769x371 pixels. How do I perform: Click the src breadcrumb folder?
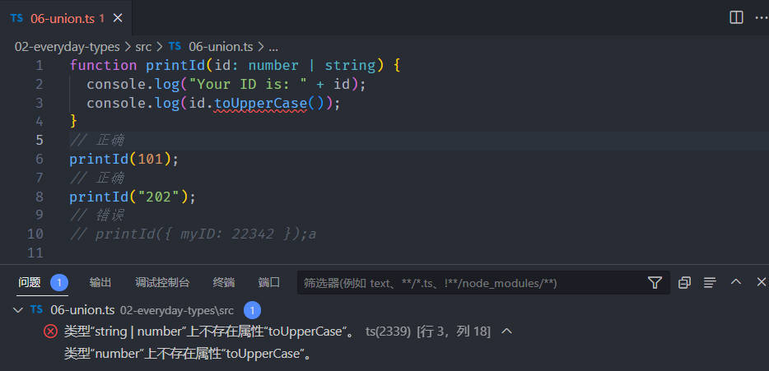point(143,47)
